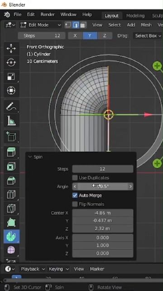This screenshot has height=291, width=163.
Task: Open the timeline View menu
Action: click(x=79, y=269)
